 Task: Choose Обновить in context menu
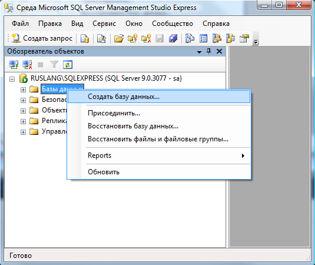point(159,172)
